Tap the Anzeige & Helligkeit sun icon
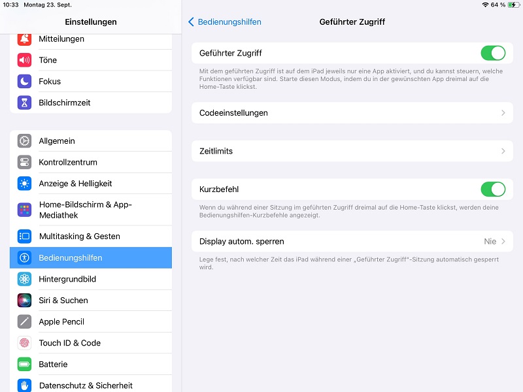The image size is (523, 392). [24, 184]
